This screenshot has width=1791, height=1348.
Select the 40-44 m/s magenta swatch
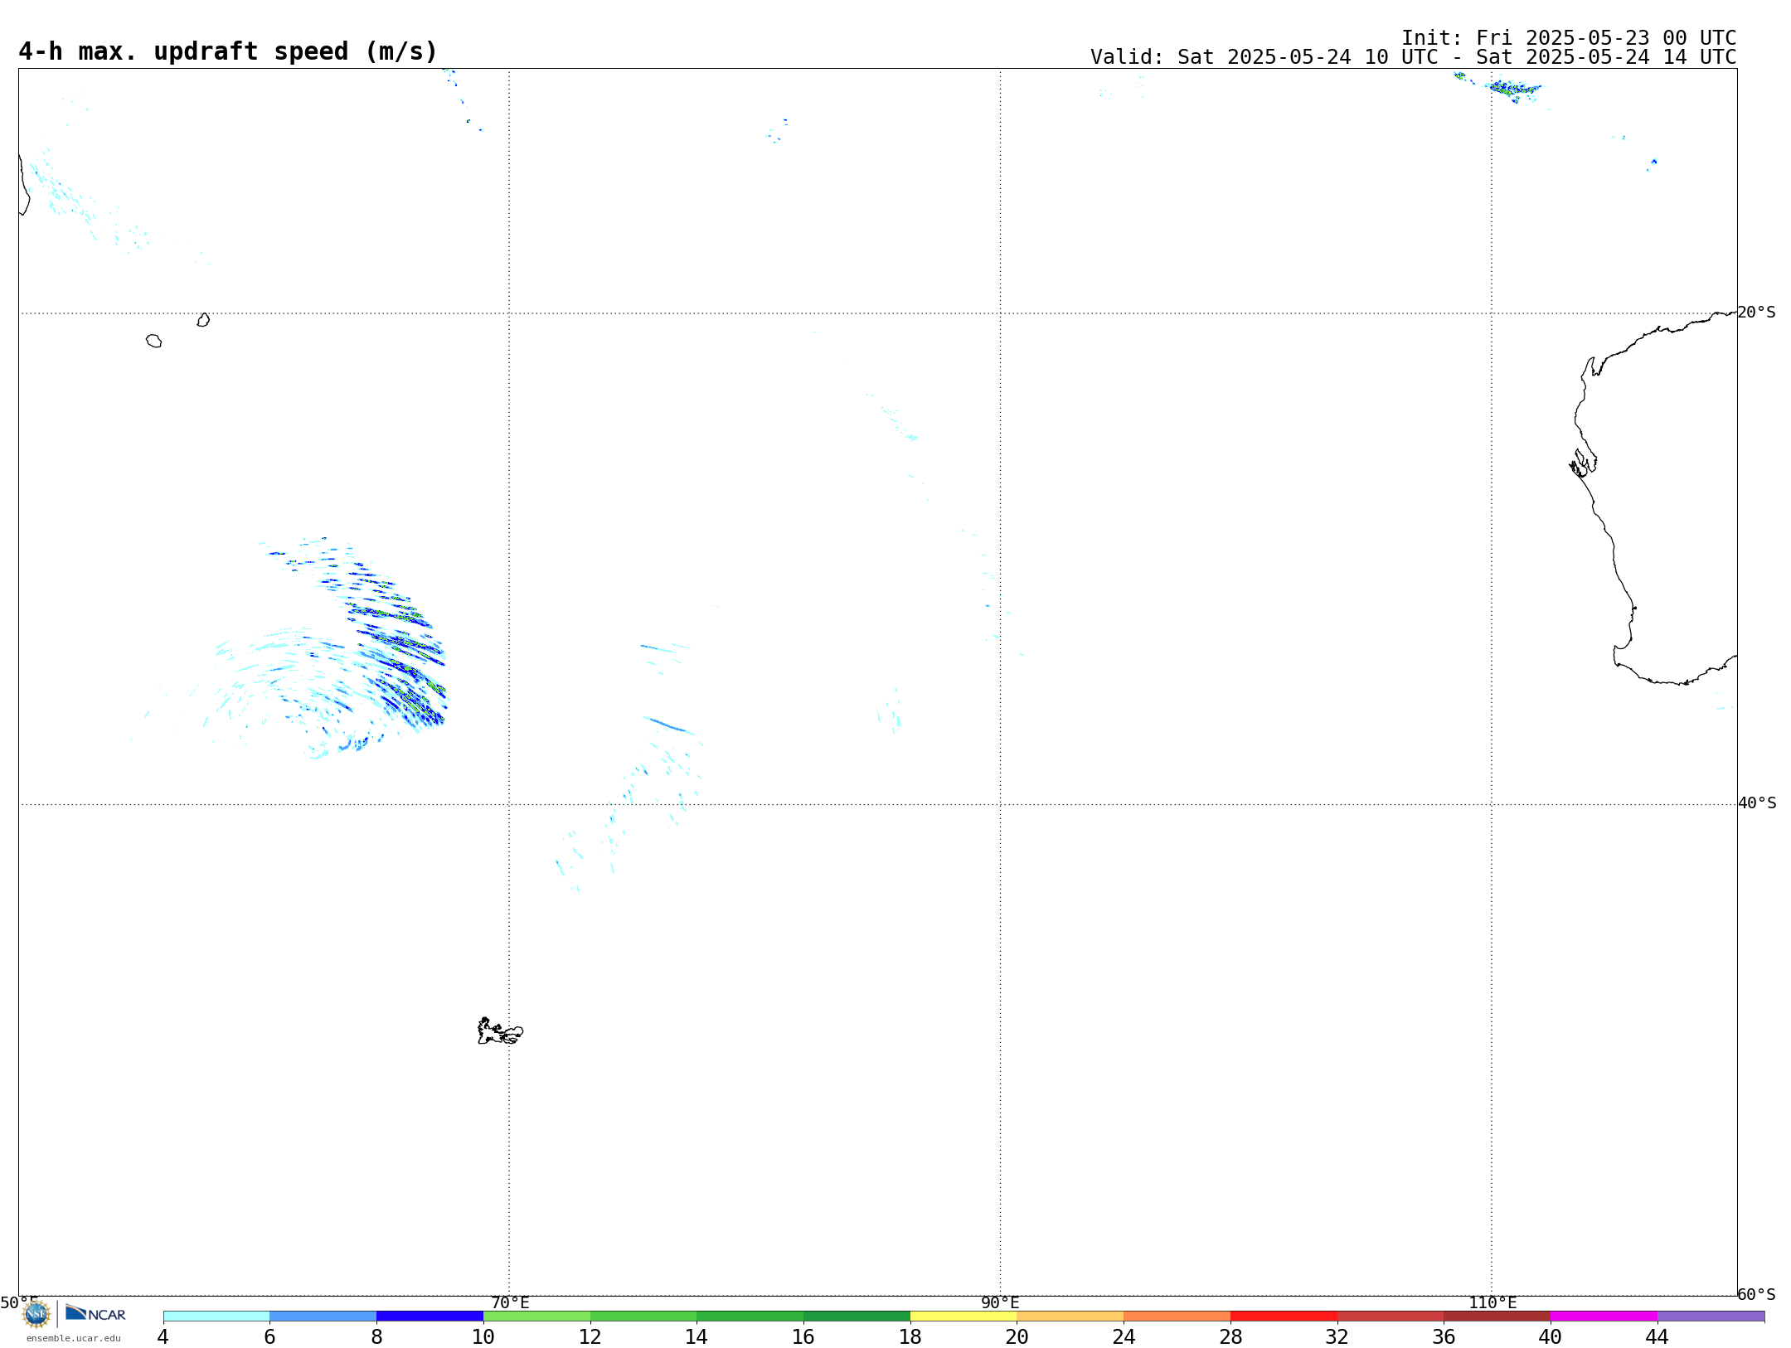point(1604,1316)
